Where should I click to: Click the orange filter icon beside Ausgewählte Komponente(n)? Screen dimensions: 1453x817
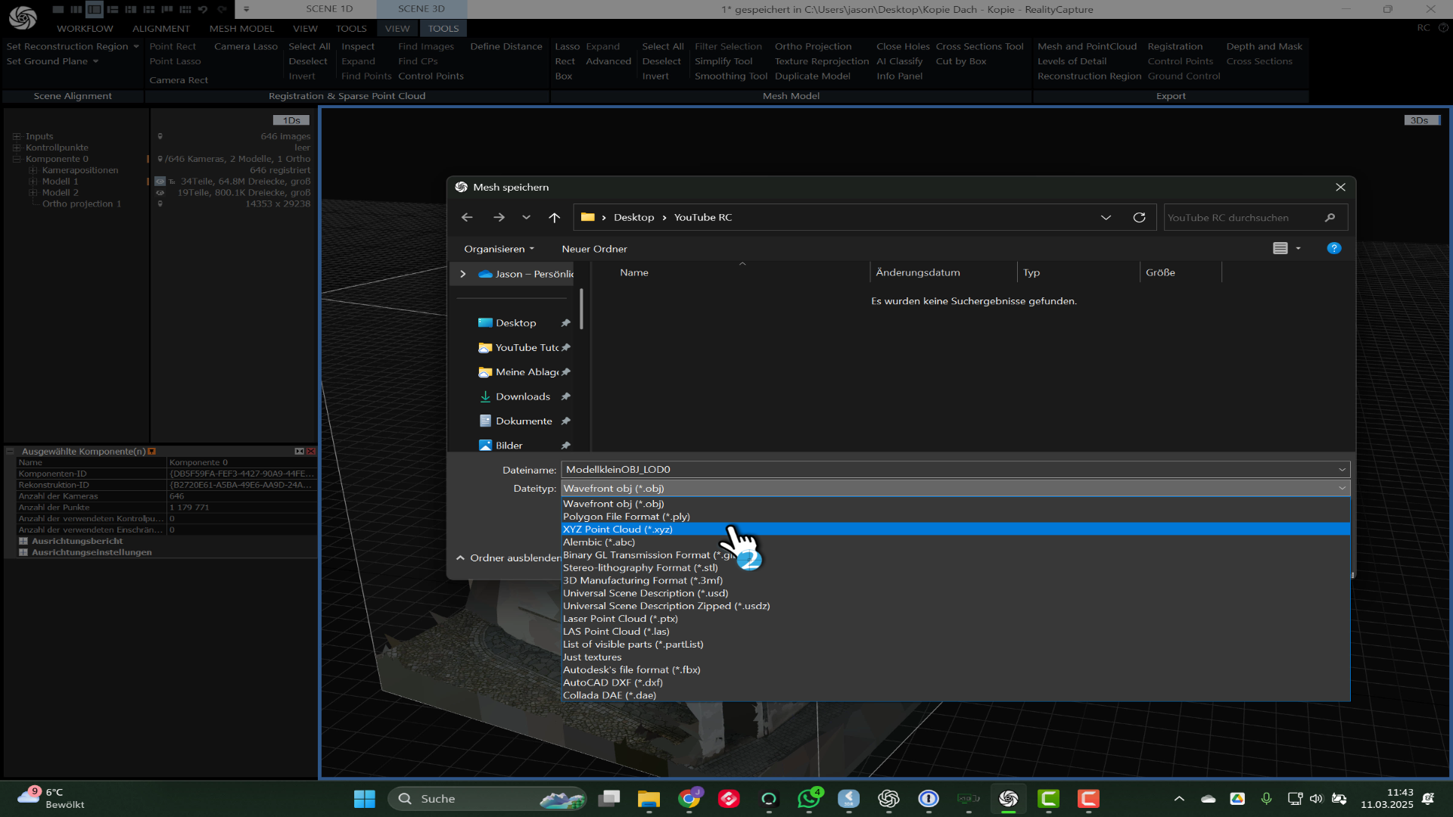[152, 452]
